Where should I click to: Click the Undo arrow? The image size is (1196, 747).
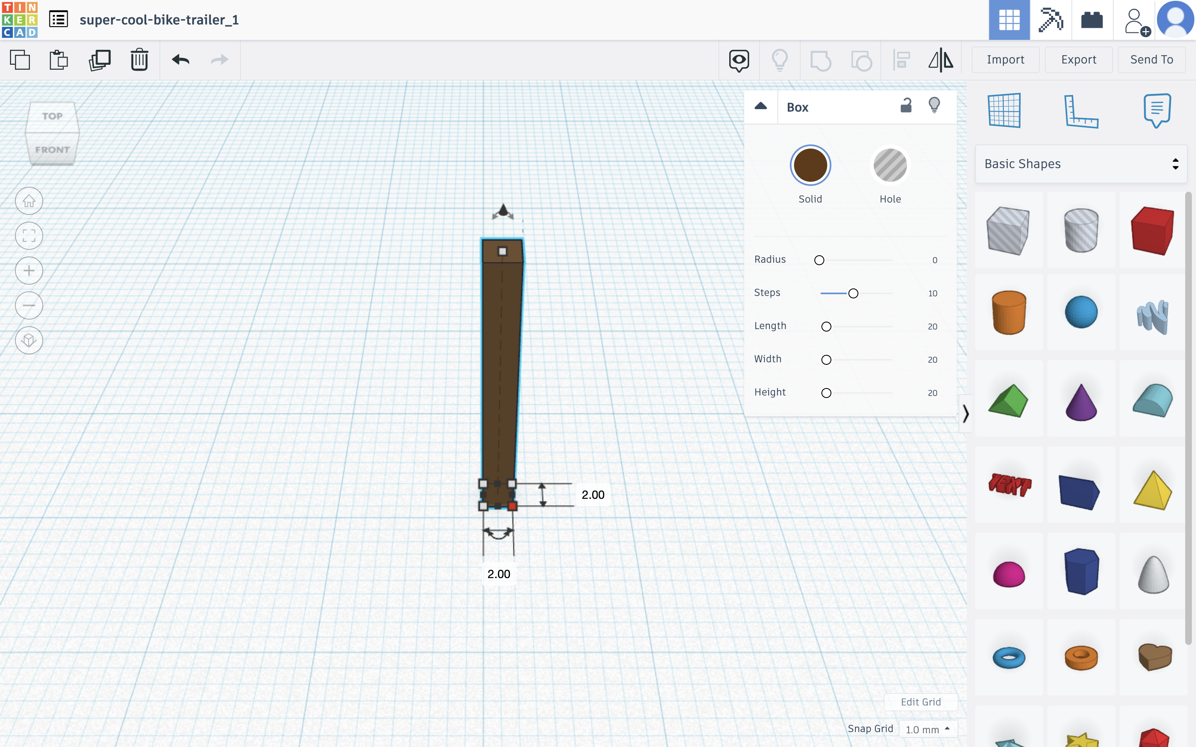tap(180, 60)
